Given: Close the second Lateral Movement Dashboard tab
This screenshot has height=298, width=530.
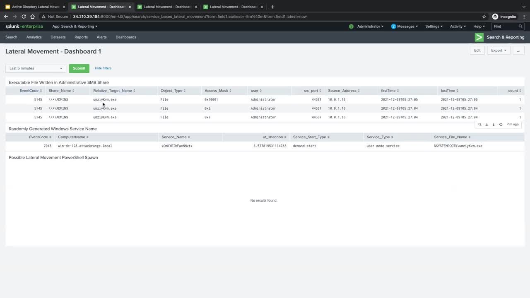Looking at the screenshot, I should (x=196, y=7).
